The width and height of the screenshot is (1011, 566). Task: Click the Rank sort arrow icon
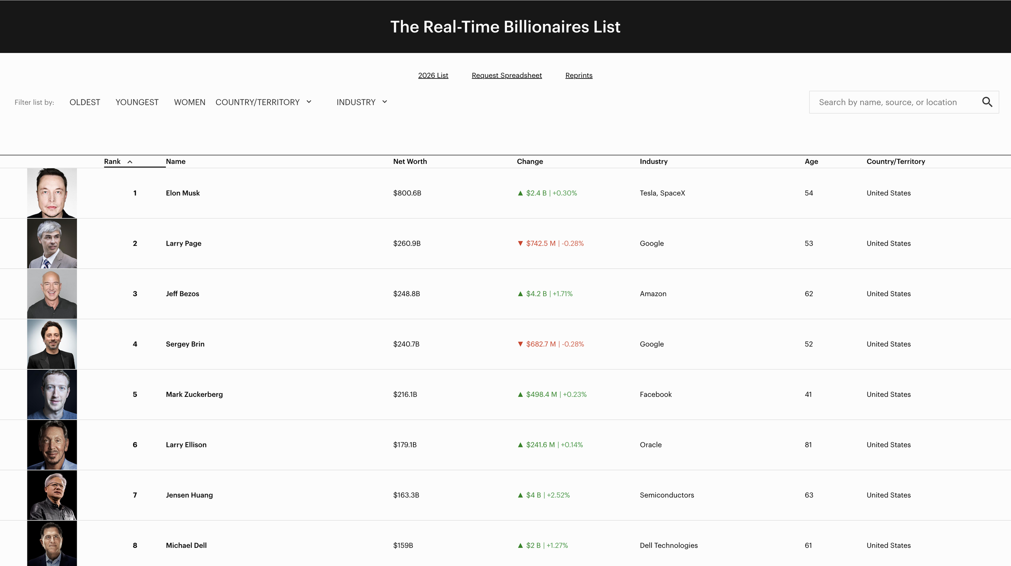tap(130, 162)
